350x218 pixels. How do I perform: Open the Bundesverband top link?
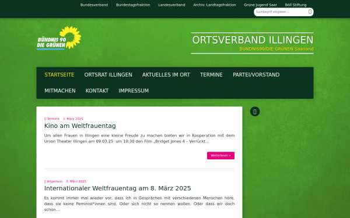pos(94,5)
